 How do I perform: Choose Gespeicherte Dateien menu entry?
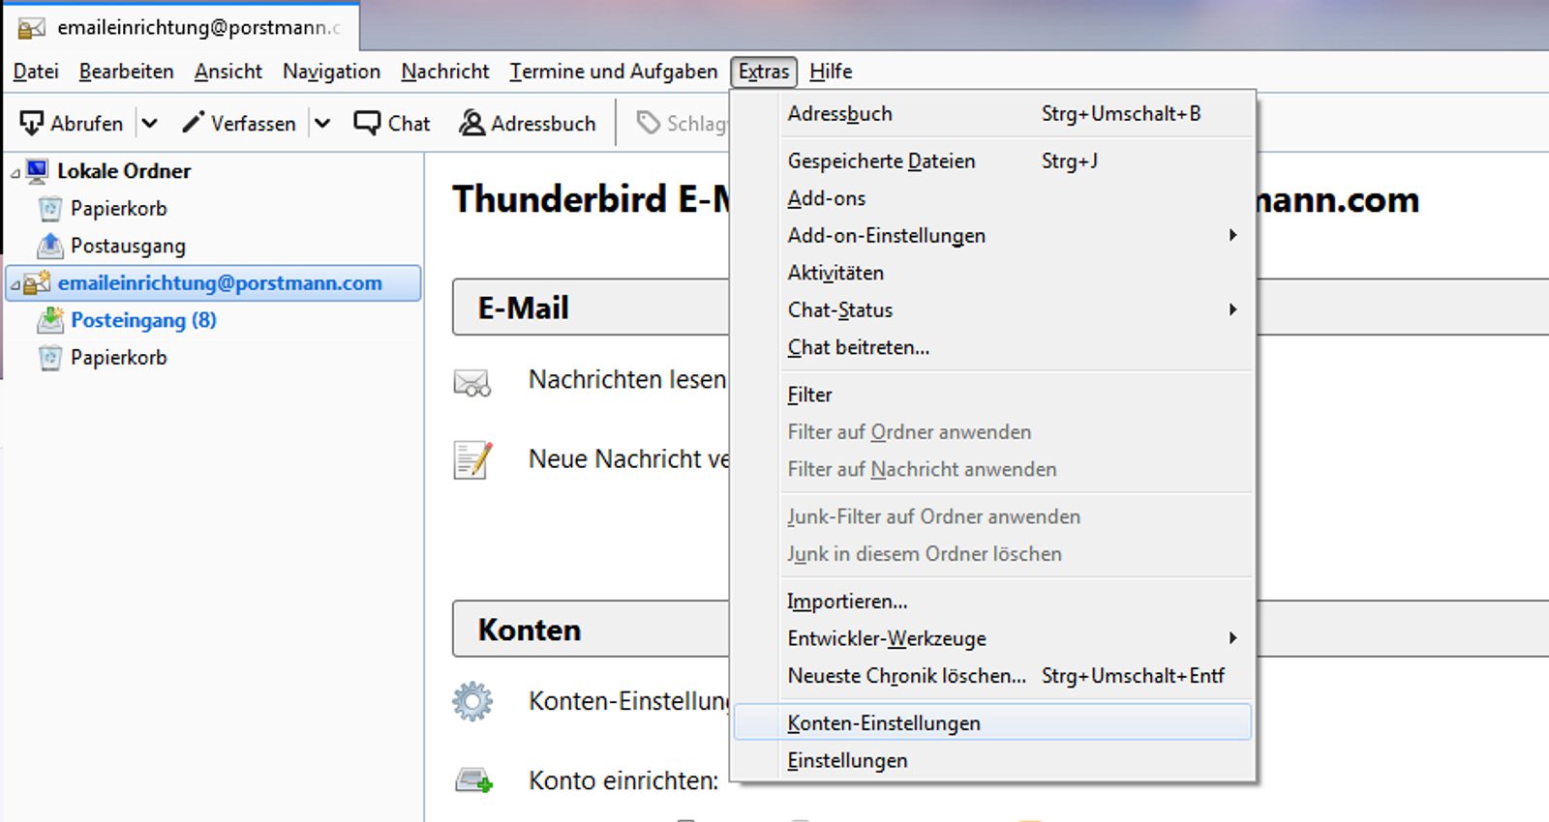pos(992,161)
